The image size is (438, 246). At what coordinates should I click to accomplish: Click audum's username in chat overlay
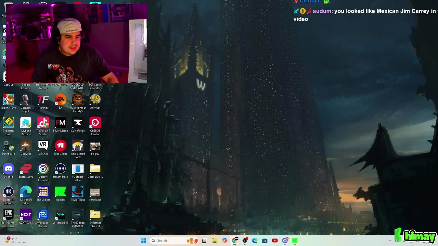pyautogui.click(x=322, y=11)
